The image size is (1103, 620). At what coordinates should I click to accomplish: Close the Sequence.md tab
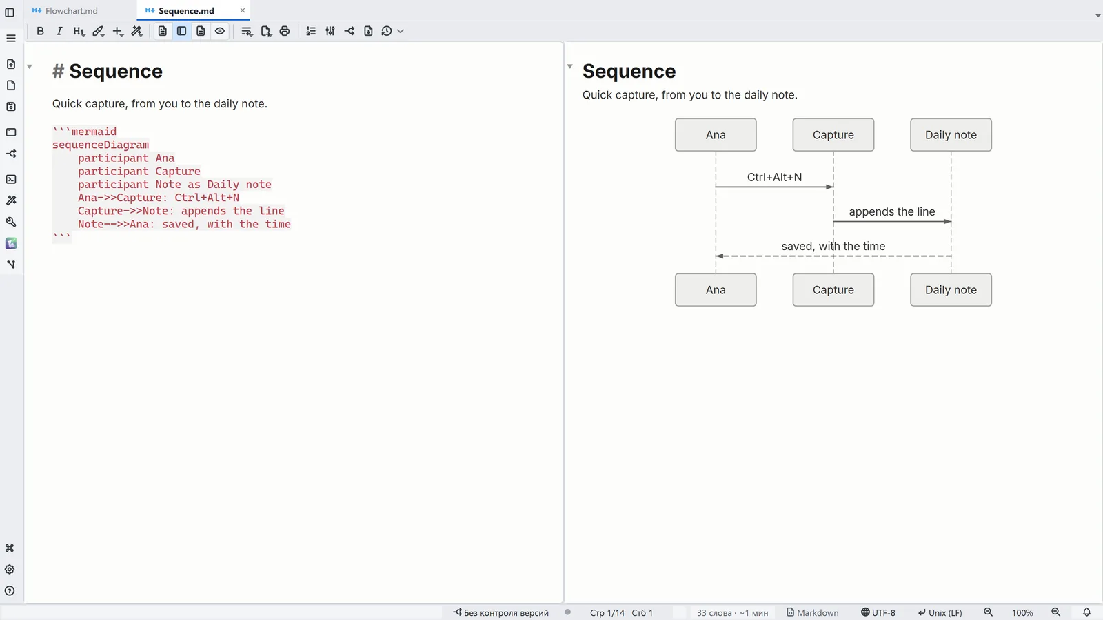(x=243, y=10)
